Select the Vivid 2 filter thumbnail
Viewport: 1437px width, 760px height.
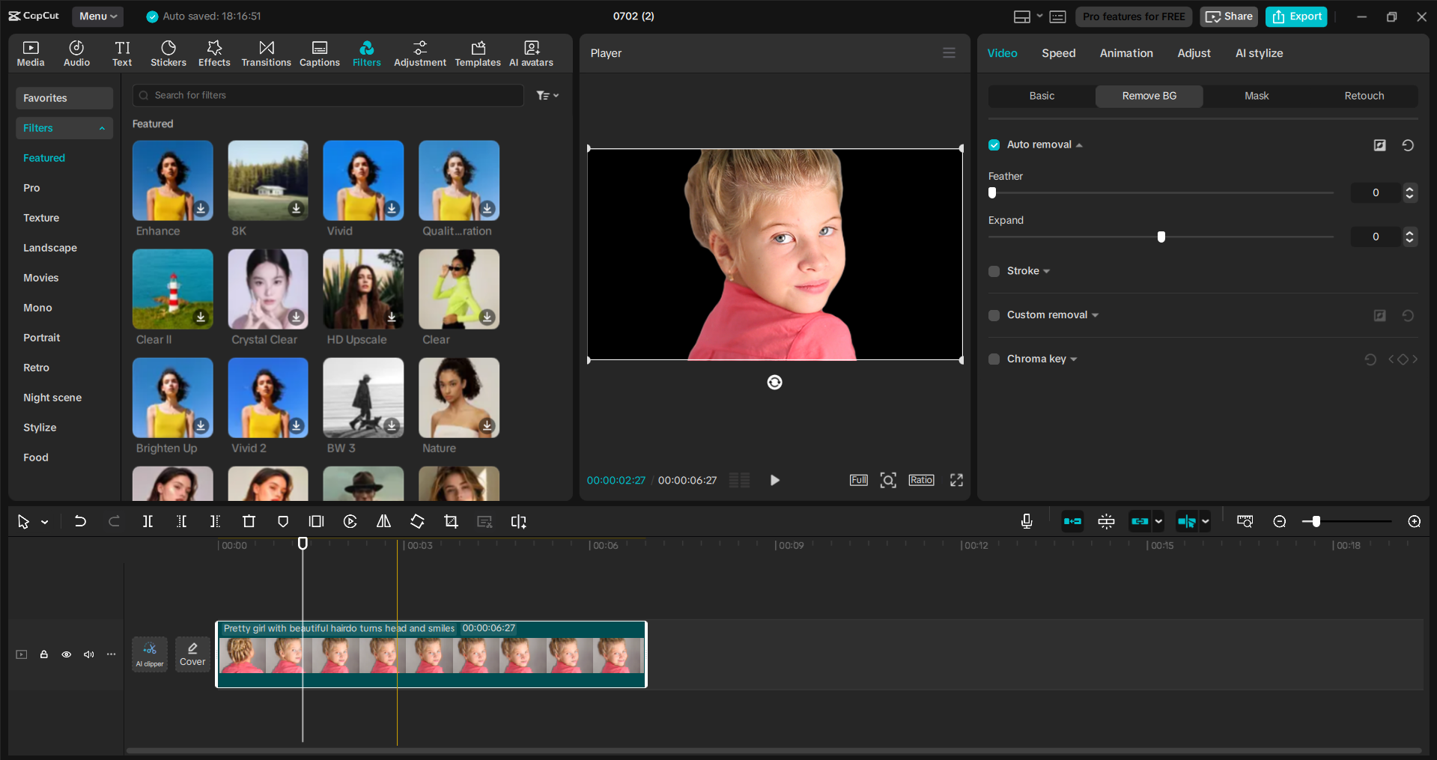pyautogui.click(x=267, y=398)
